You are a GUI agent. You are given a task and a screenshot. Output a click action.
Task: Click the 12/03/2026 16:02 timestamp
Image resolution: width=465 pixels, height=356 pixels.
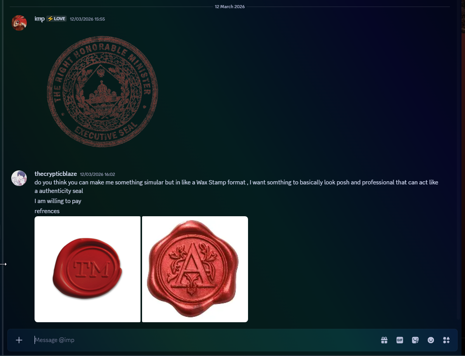coord(97,174)
